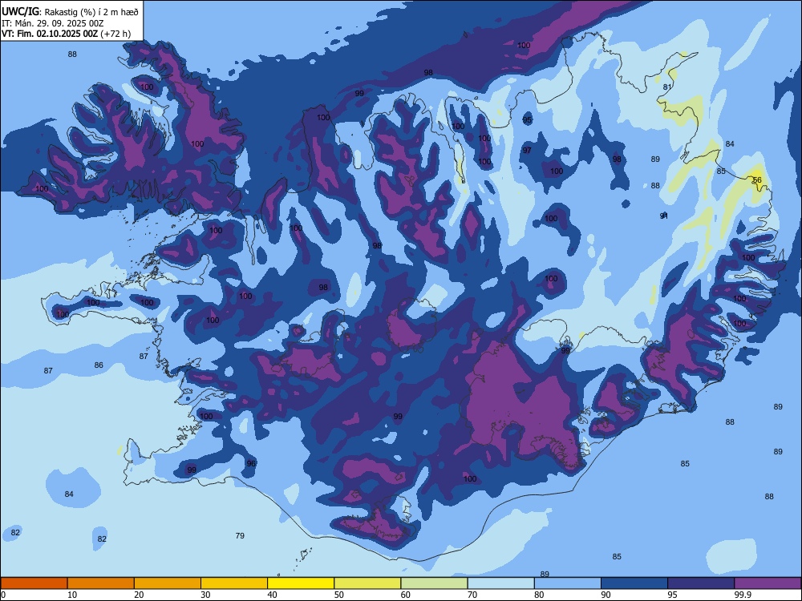Click the '56' humidity value on the map

(757, 179)
